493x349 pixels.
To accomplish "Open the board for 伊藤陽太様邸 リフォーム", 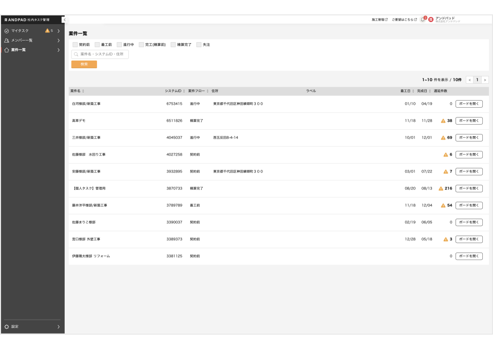I will click(469, 256).
